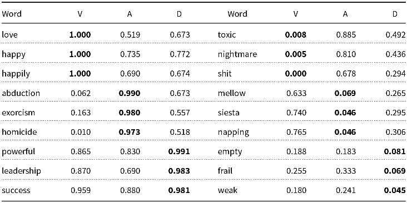Viewport: 407px width, 203px height.
Task: Select the 'weak' word cell
Action: [227, 190]
